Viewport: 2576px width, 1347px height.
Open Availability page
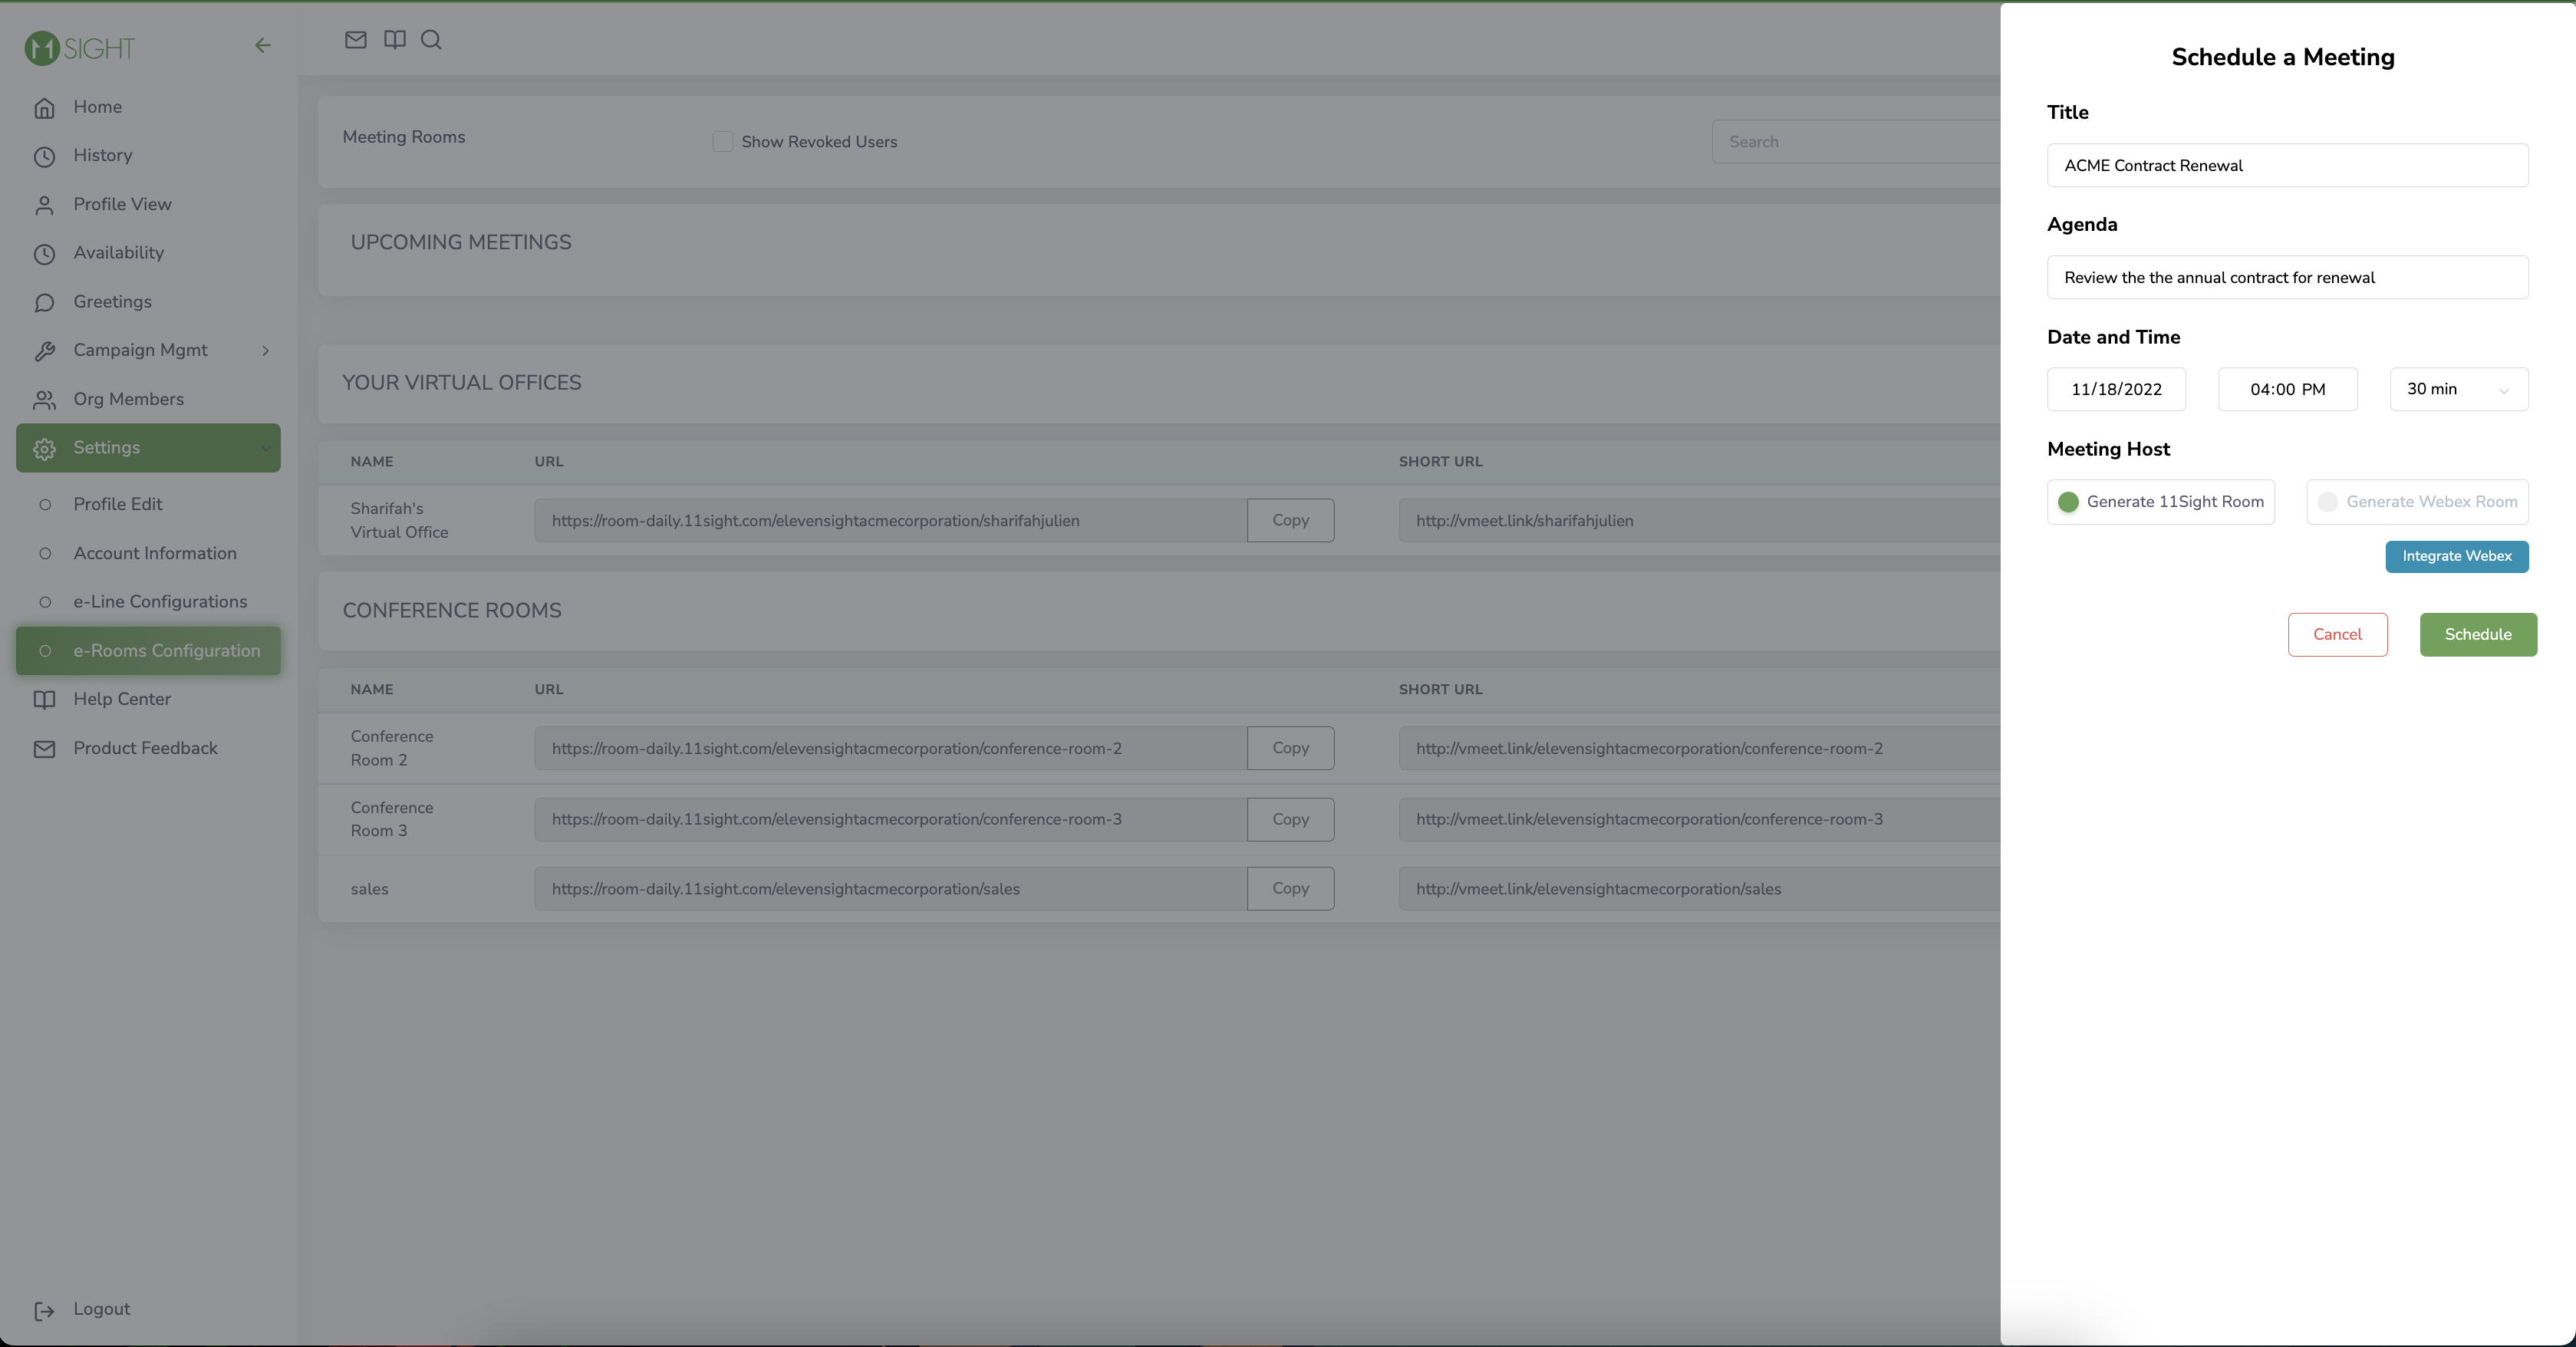pyautogui.click(x=118, y=253)
